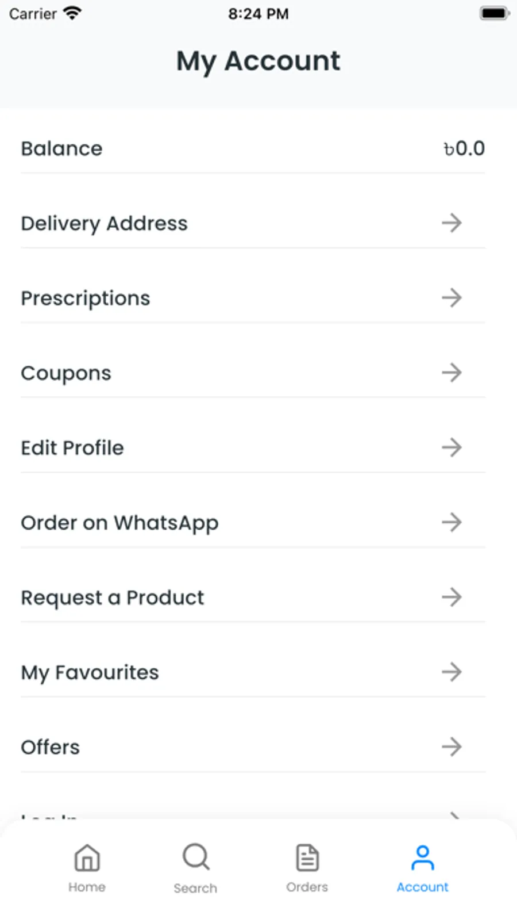Tap the Search magnifier icon

pos(196,857)
